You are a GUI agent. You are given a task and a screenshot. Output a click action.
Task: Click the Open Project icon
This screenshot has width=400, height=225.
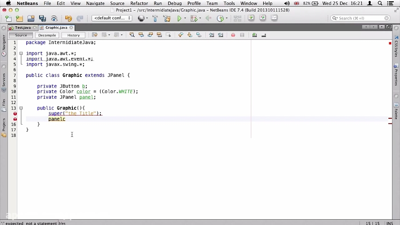click(x=31, y=18)
